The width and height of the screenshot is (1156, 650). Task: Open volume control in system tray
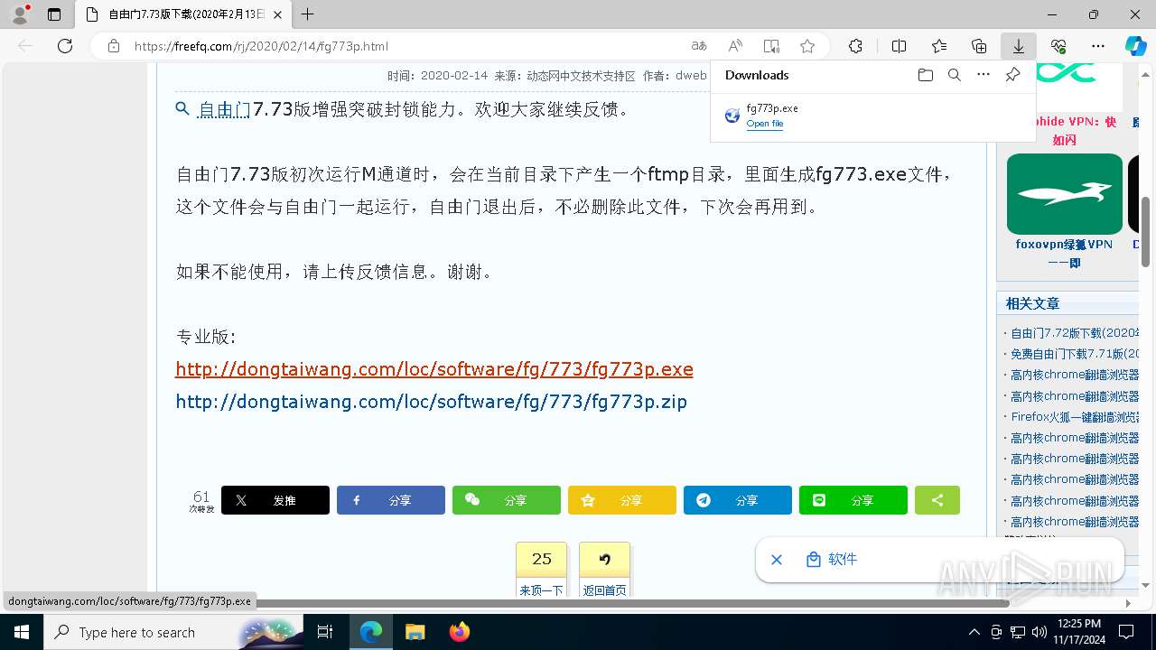[x=1039, y=632]
